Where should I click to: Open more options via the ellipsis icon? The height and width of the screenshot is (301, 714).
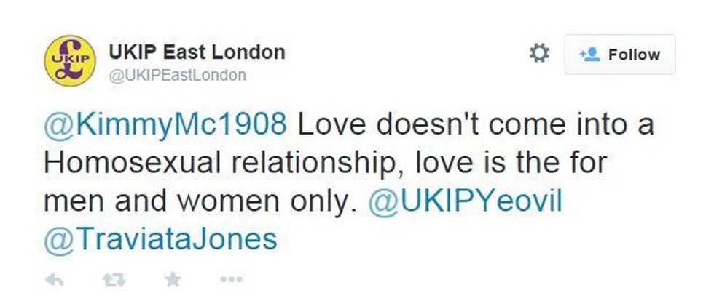pos(230,279)
